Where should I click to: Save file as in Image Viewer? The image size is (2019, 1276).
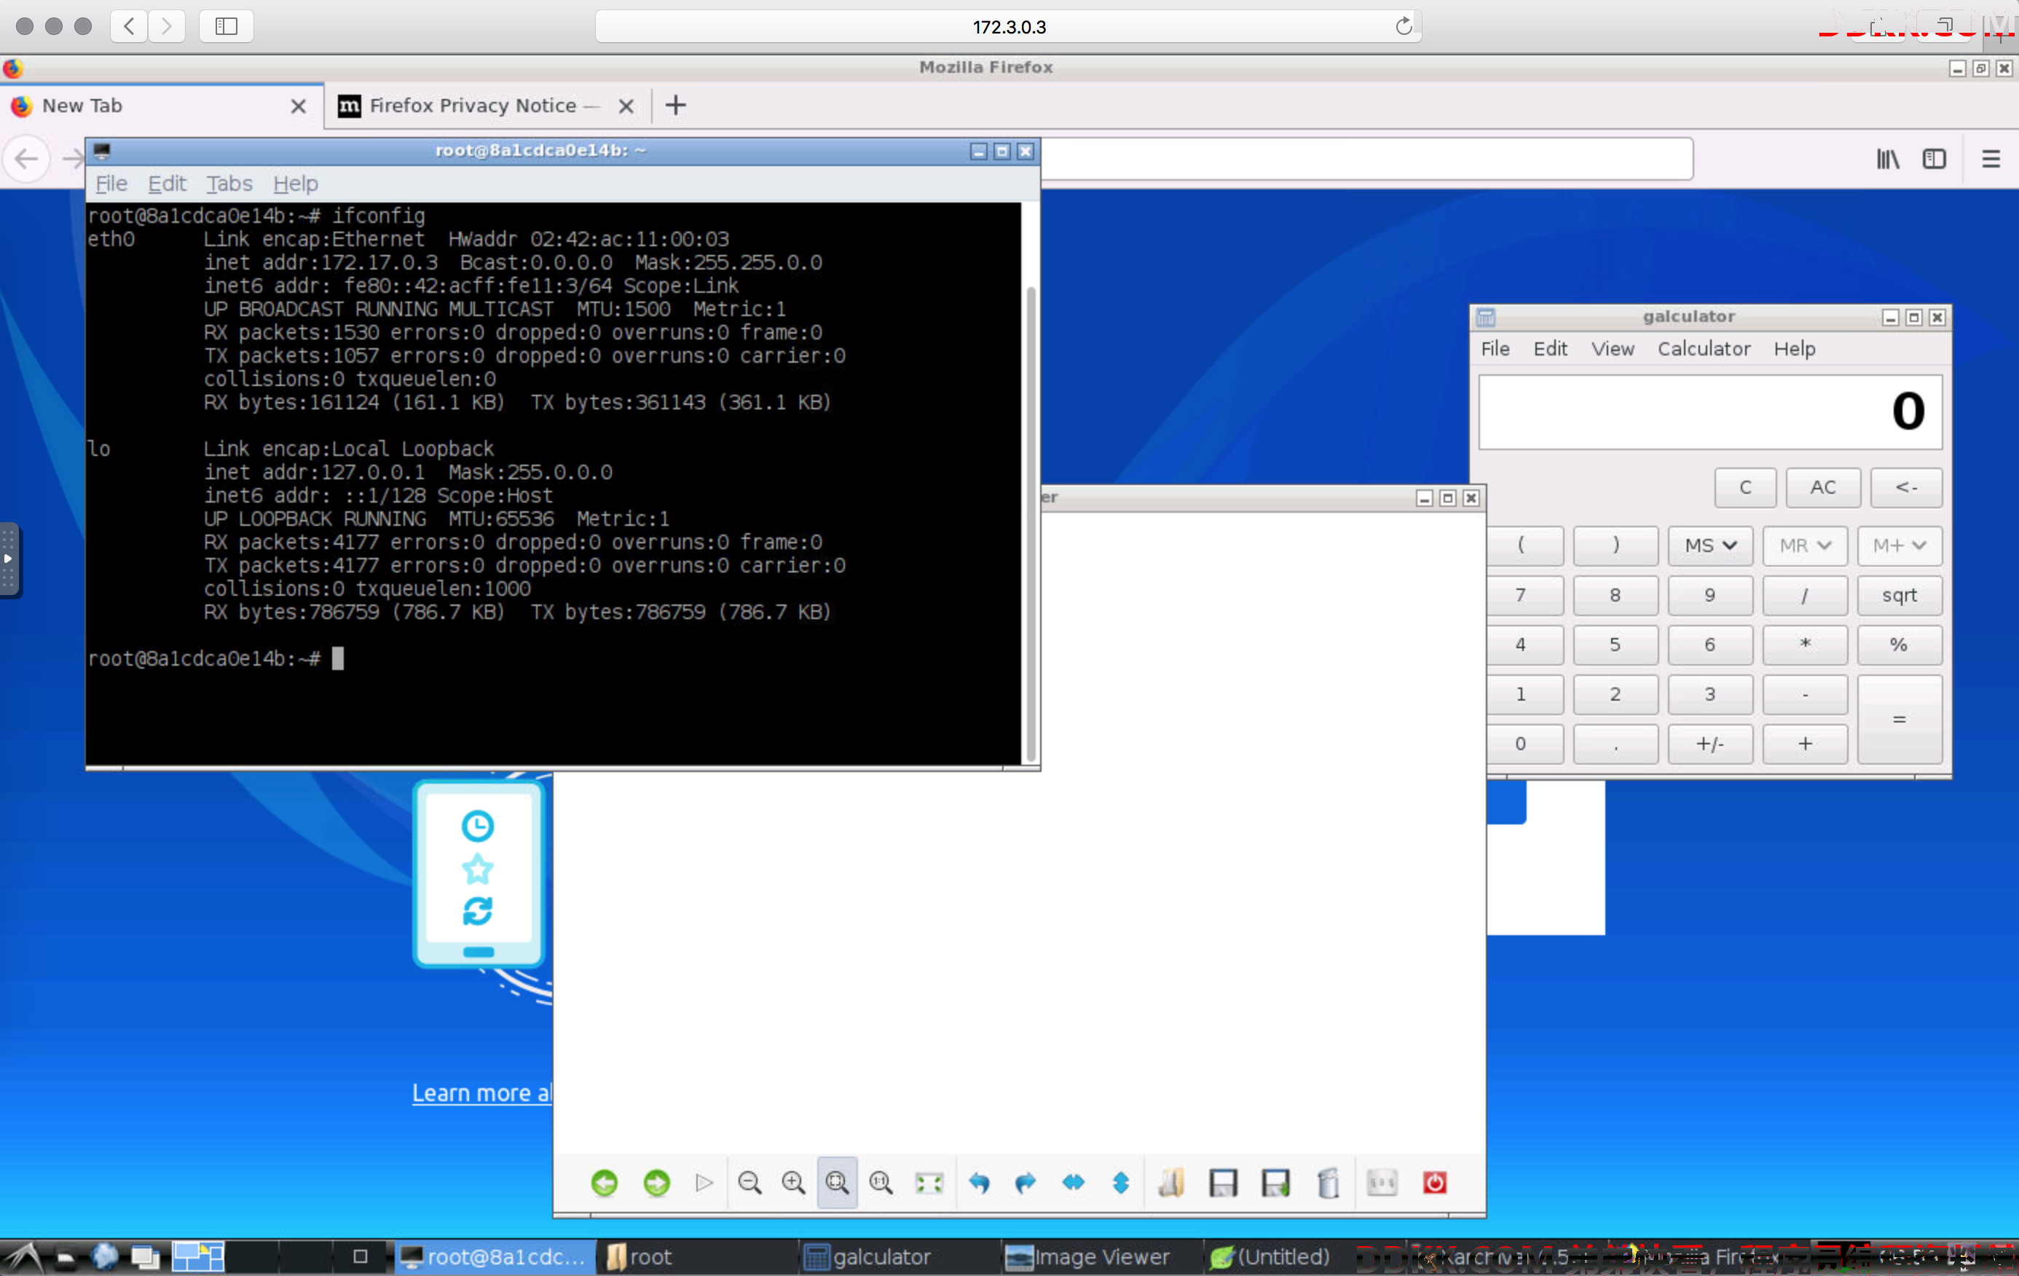(1275, 1182)
